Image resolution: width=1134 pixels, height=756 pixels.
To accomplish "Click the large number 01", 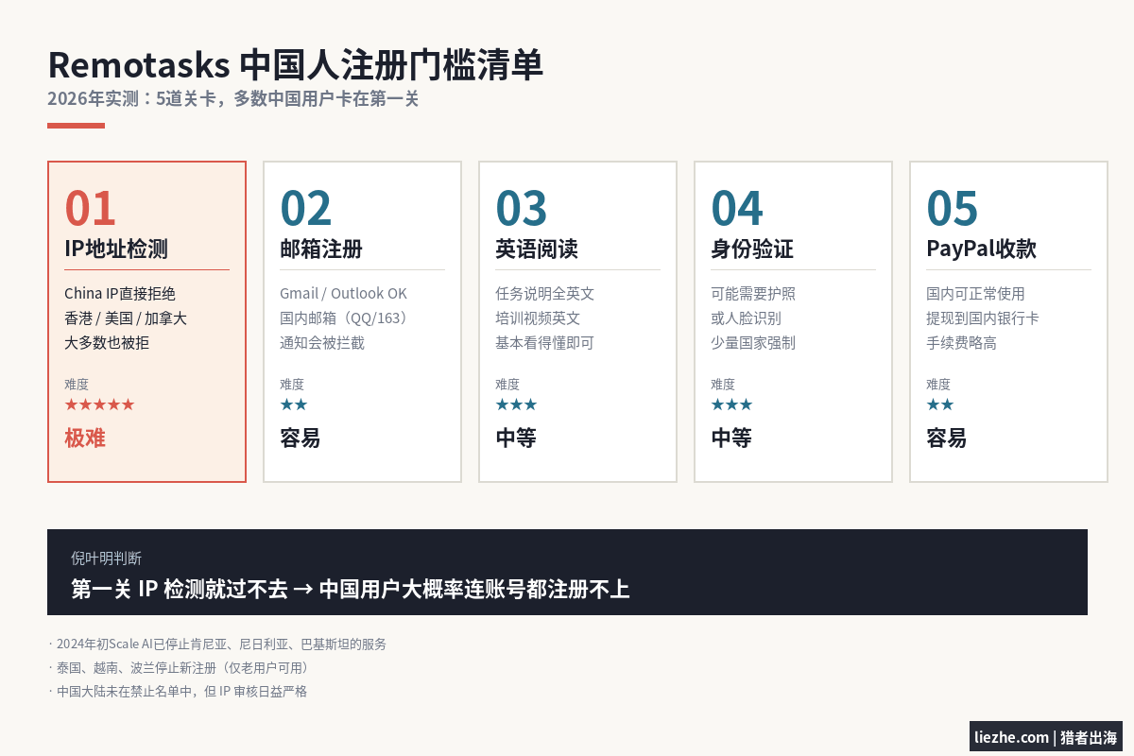I will (91, 209).
